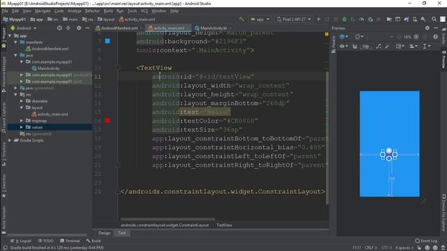The image size is (447, 251).
Task: Open the preview orientation dropdown
Action: [359, 37]
